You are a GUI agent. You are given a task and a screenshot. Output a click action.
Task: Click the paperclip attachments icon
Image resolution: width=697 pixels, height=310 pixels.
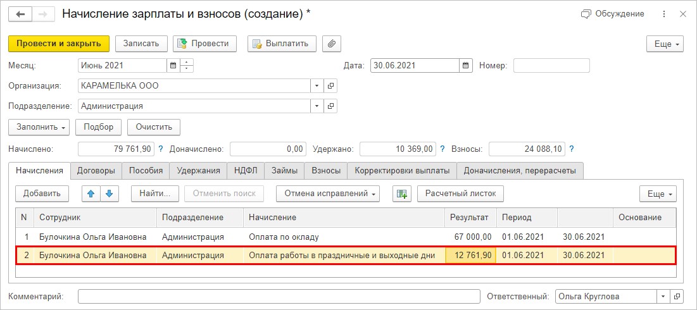tap(331, 44)
